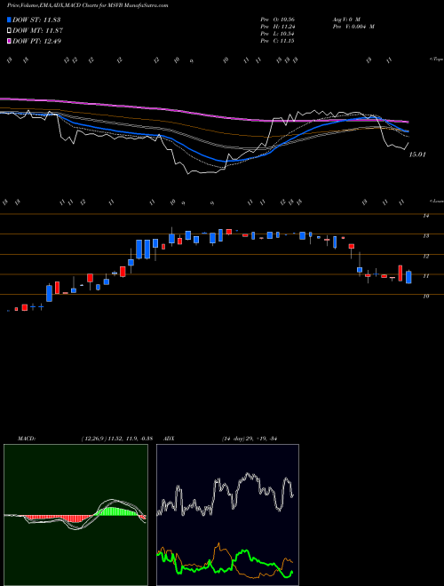The image size is (444, 586).
Task: Select the 'DOW ST: 11.83' legend text
Action: pyautogui.click(x=36, y=20)
